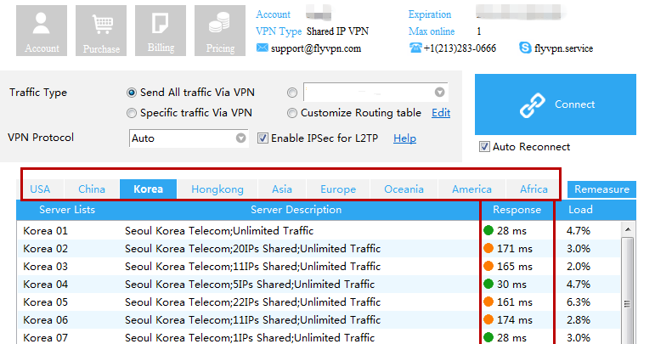Click the server list scrollbar thumb

(x=628, y=292)
